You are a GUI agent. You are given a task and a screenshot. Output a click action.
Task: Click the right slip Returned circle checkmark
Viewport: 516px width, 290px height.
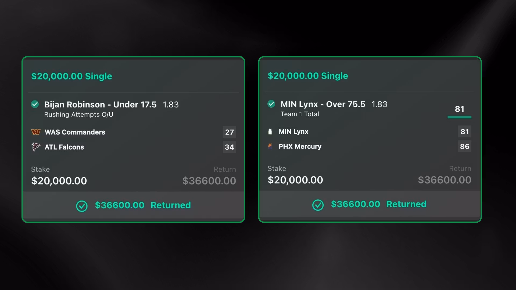coord(318,205)
